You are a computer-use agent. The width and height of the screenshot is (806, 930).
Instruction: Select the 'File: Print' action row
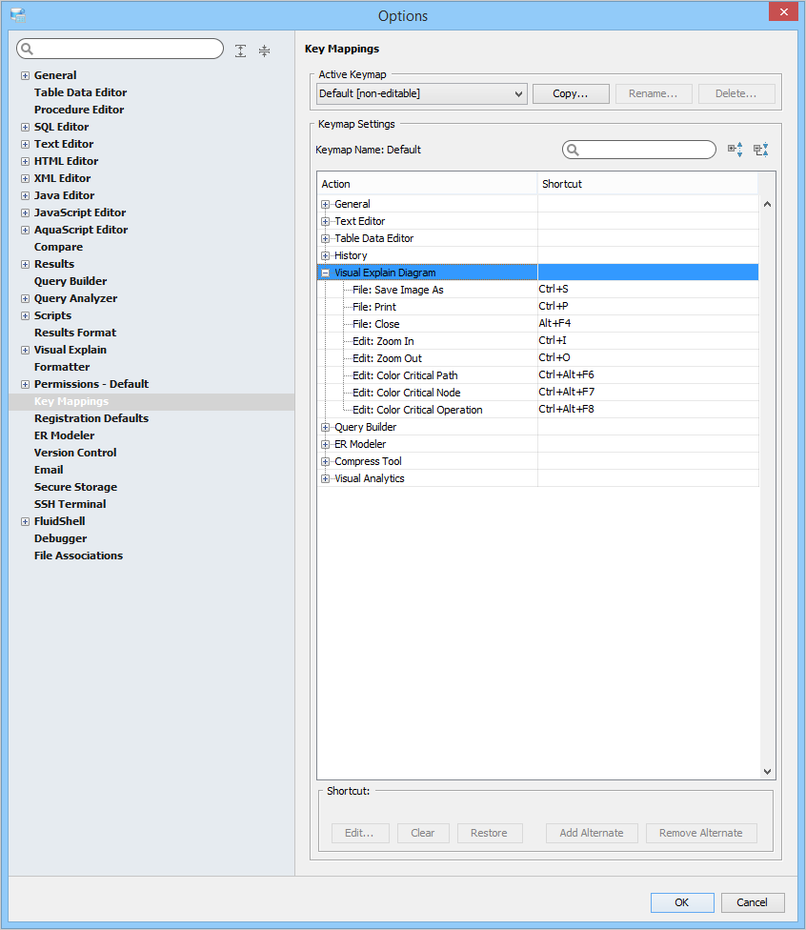(374, 307)
